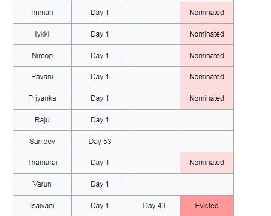Screen dimensions: 271x216
Task: Select the Thamarai name cell
Action: point(42,163)
